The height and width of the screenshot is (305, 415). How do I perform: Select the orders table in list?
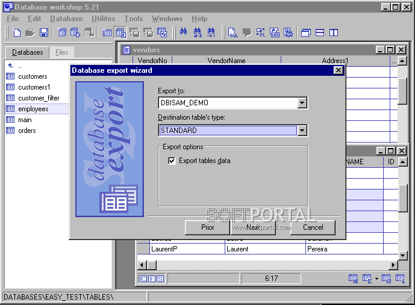pos(27,131)
